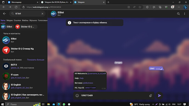Go back in browser history

(4, 7)
